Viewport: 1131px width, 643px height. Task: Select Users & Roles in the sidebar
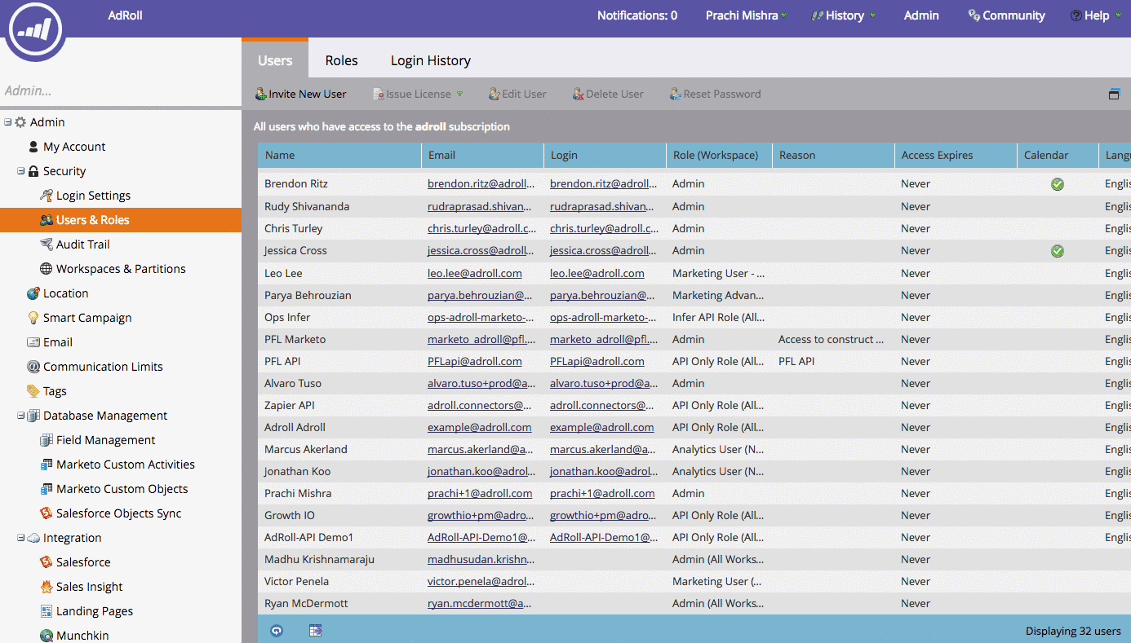121,220
